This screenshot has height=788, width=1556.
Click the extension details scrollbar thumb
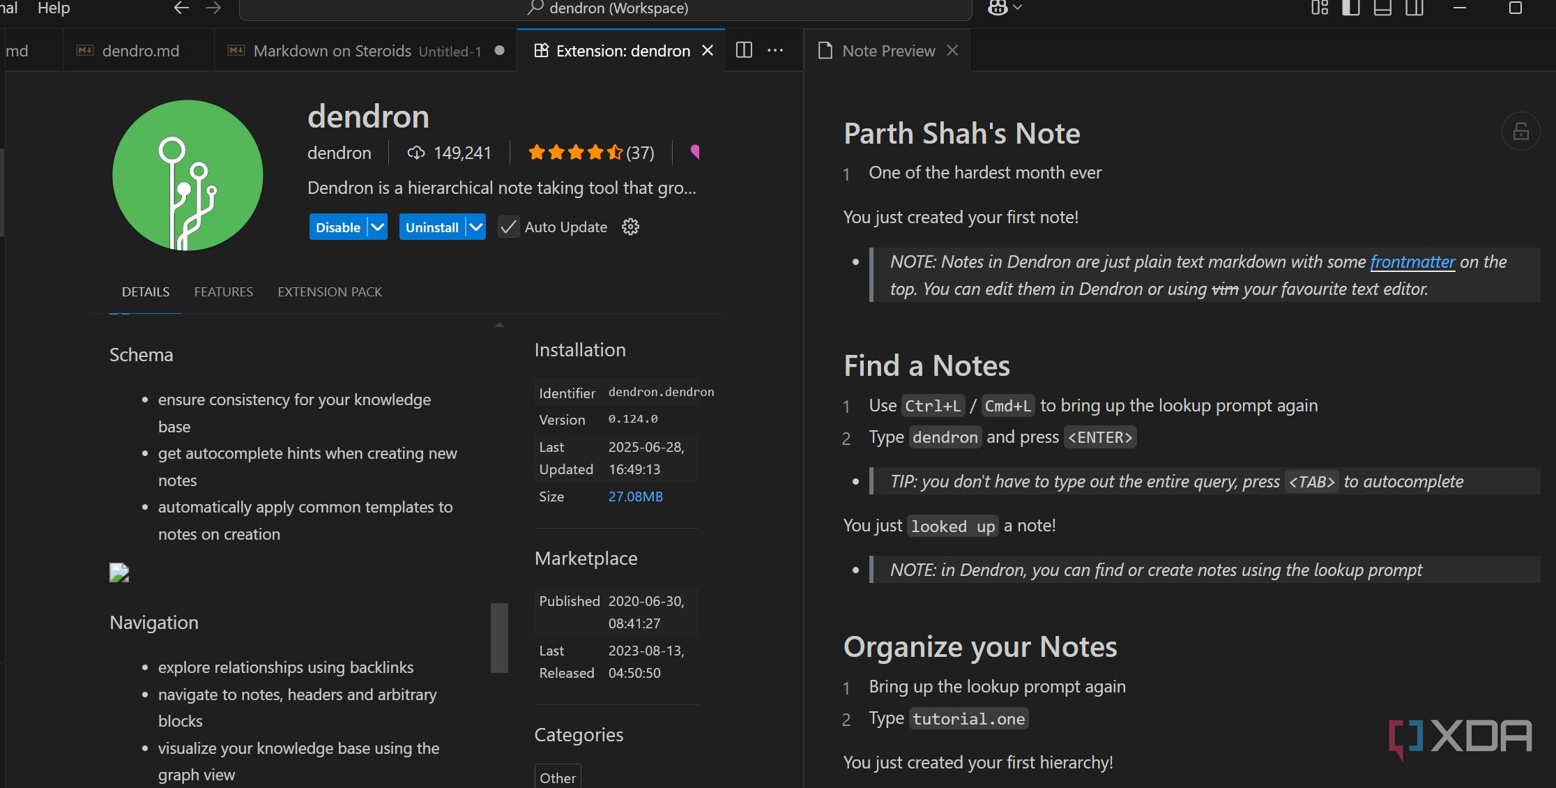click(x=499, y=637)
